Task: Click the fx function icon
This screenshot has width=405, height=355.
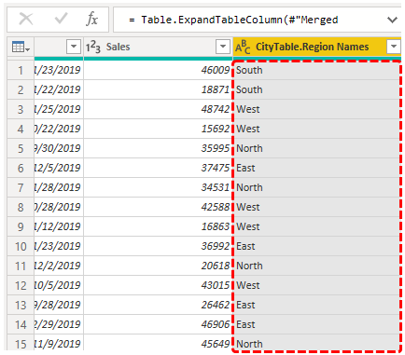Action: [91, 20]
